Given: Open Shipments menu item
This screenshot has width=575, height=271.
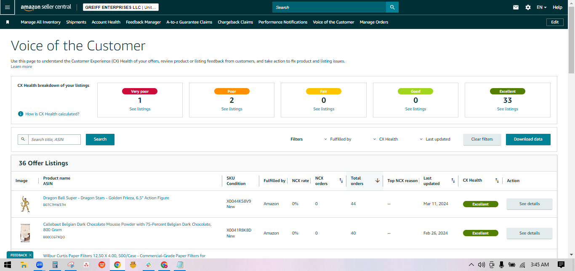Looking at the screenshot, I should tap(76, 22).
